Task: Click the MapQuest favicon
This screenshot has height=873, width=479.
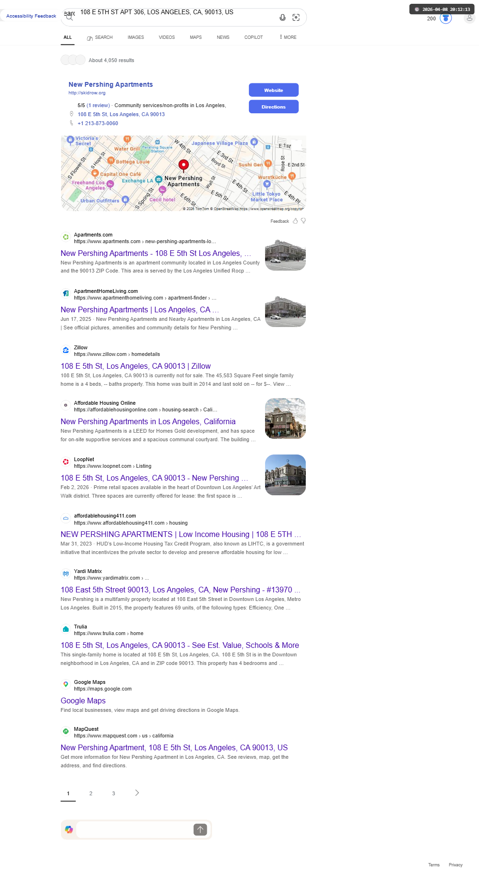Action: 66,731
